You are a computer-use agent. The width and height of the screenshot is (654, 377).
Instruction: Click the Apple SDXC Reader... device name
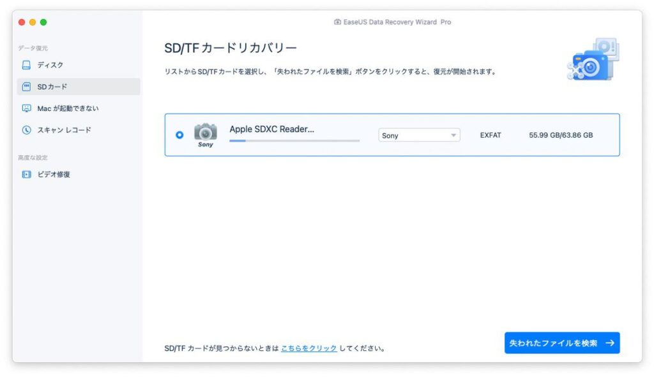pyautogui.click(x=272, y=129)
